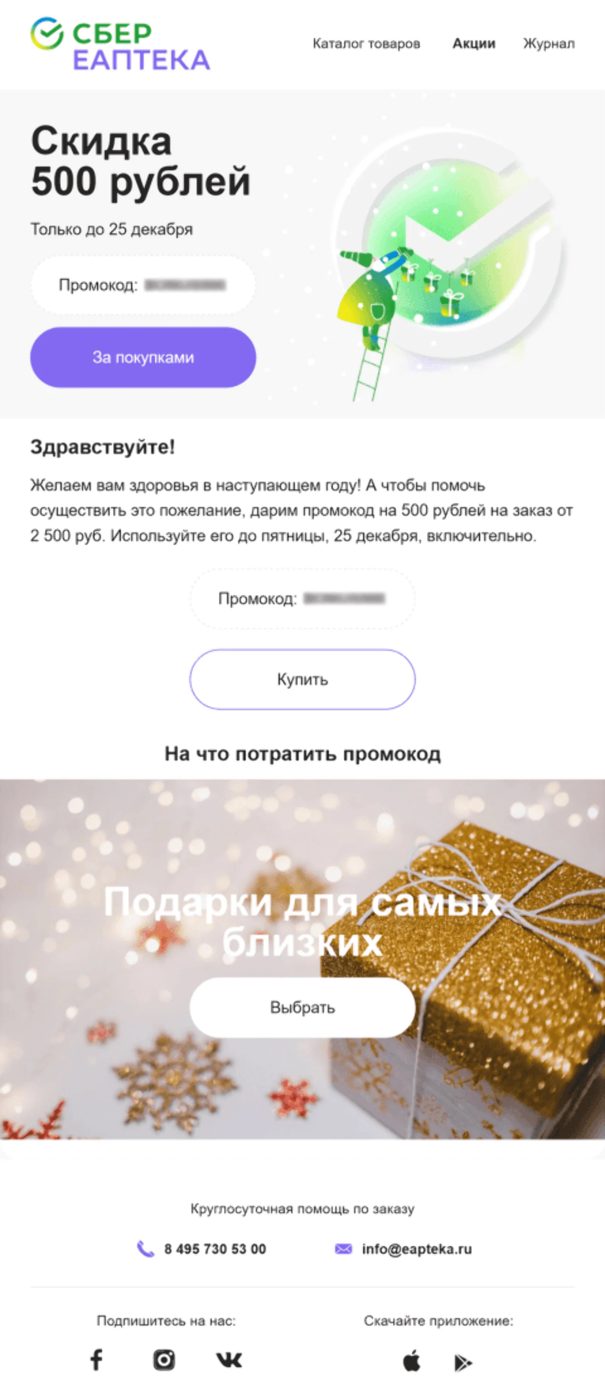The height and width of the screenshot is (1400, 605).
Task: Call the number 8 495 730 53 00
Action: pos(215,1249)
